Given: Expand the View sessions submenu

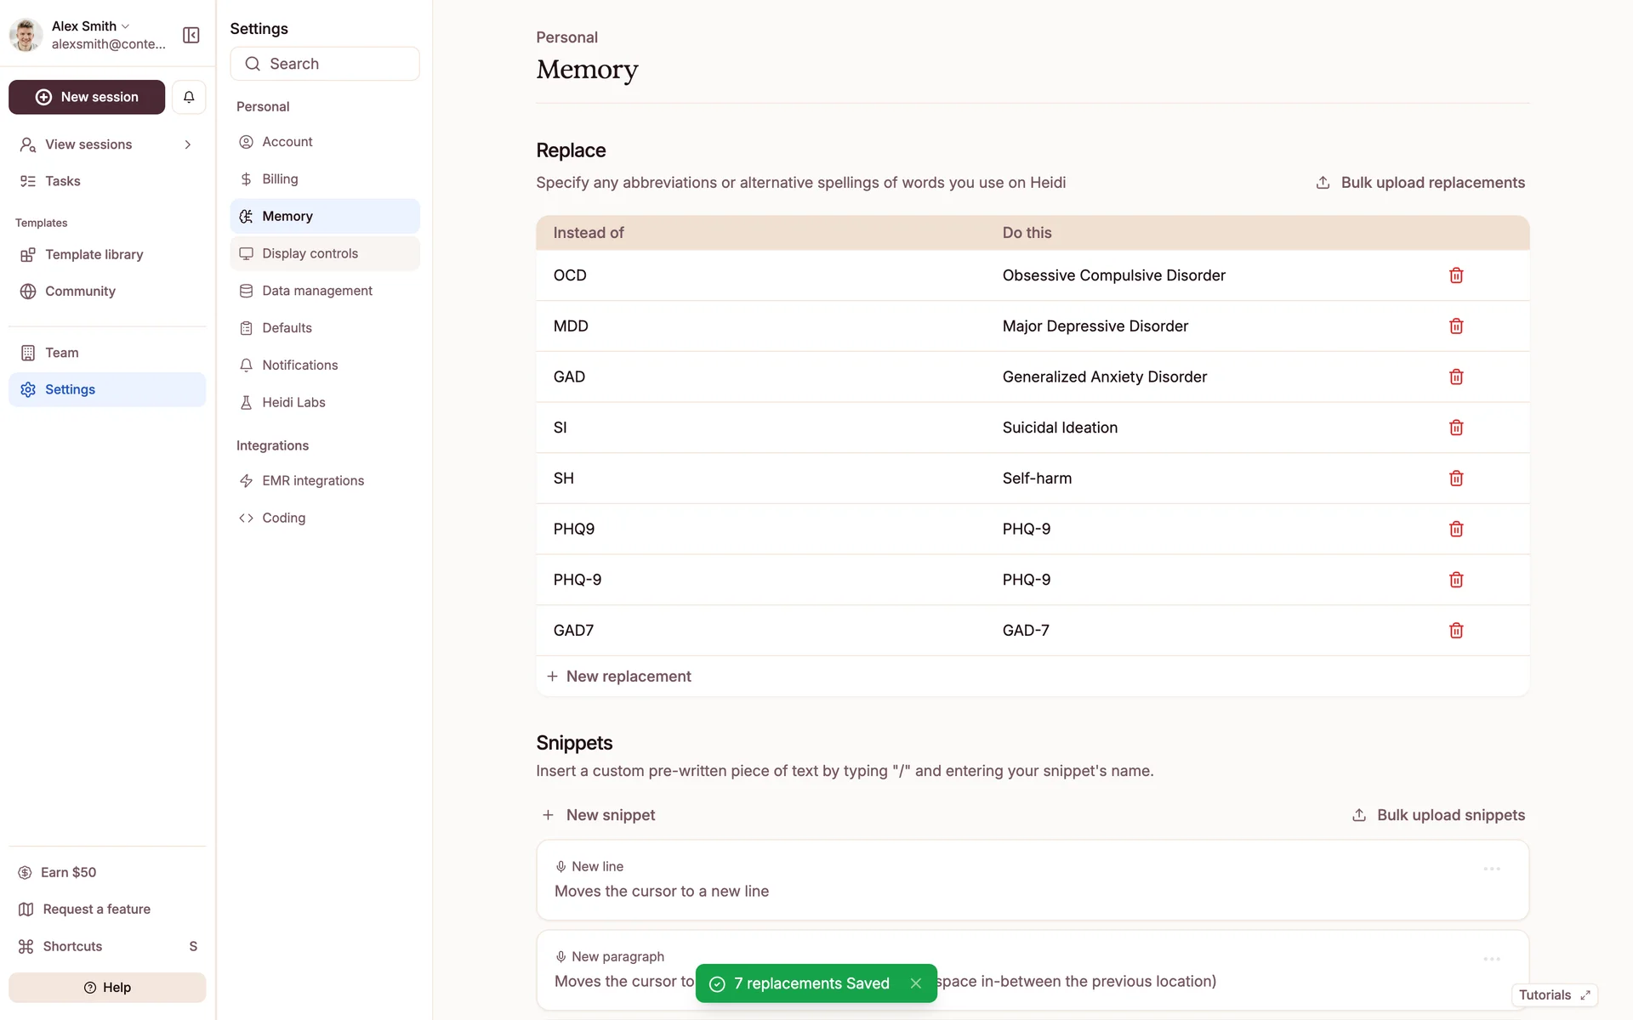Looking at the screenshot, I should (187, 144).
